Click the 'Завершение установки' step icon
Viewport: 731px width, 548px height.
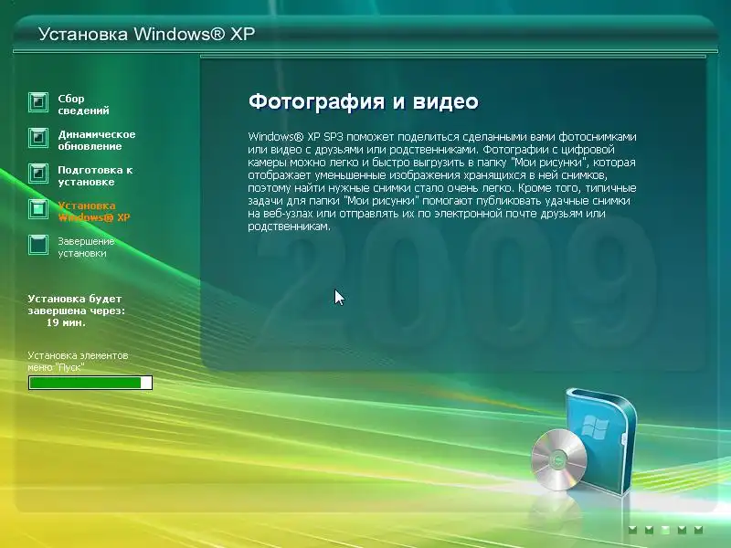pos(38,245)
